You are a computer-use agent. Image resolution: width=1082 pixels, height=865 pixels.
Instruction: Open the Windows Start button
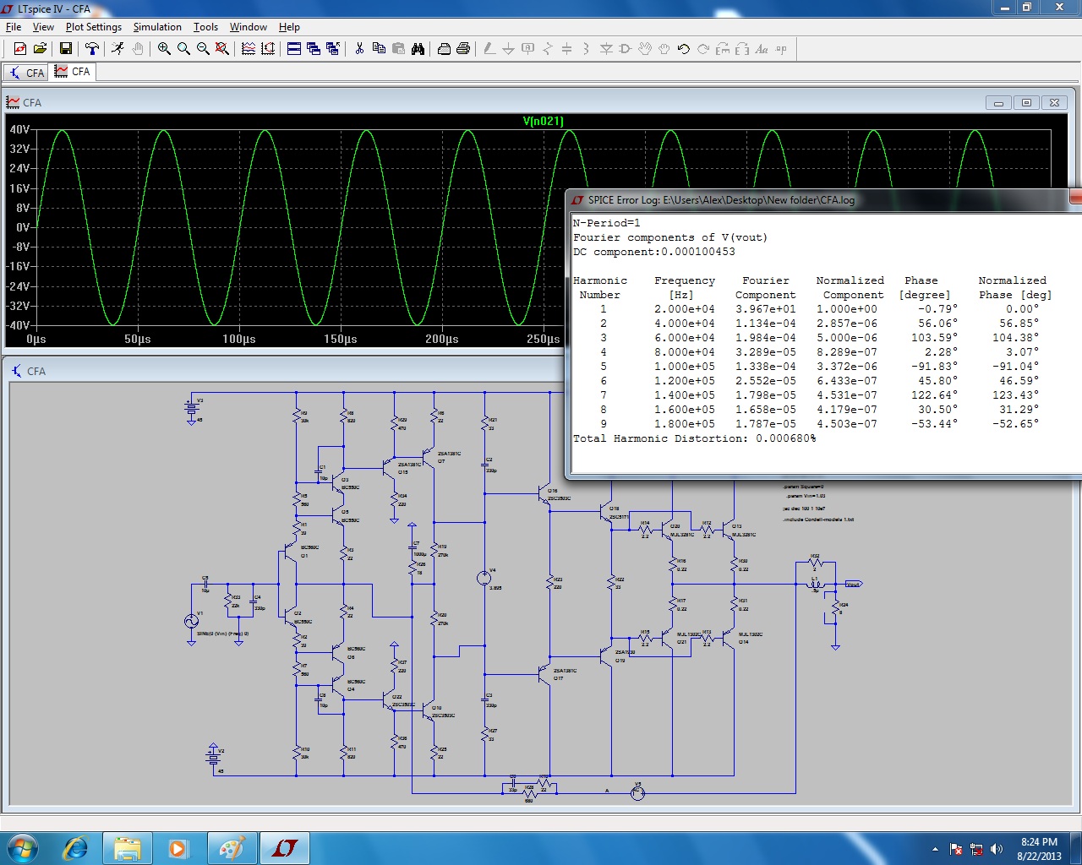point(23,848)
